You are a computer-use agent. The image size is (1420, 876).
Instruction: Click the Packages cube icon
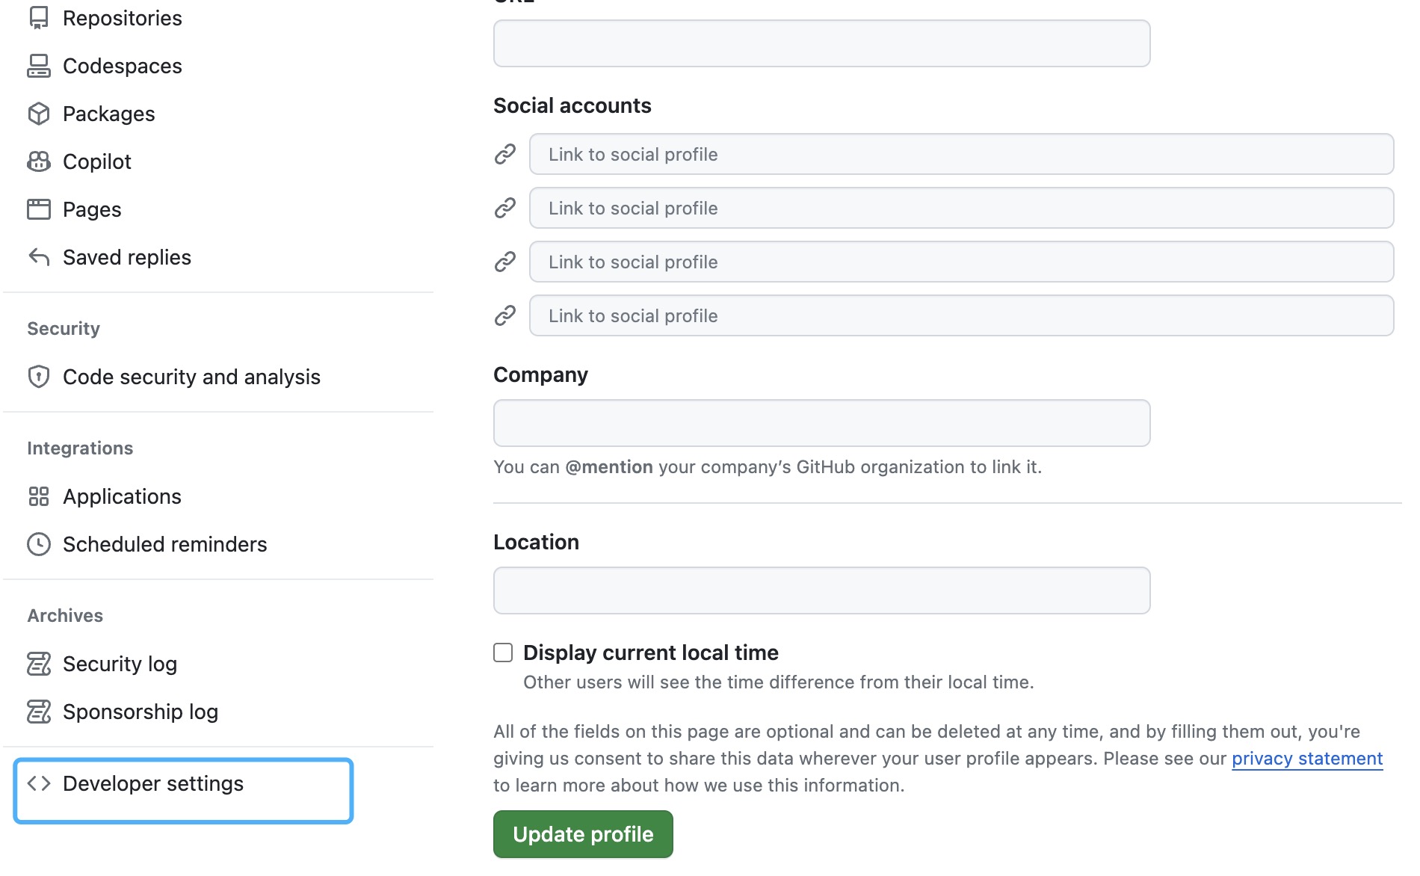tap(39, 114)
